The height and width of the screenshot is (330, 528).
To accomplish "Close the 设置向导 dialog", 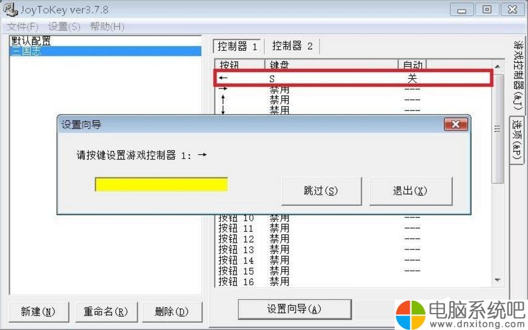I will [456, 124].
